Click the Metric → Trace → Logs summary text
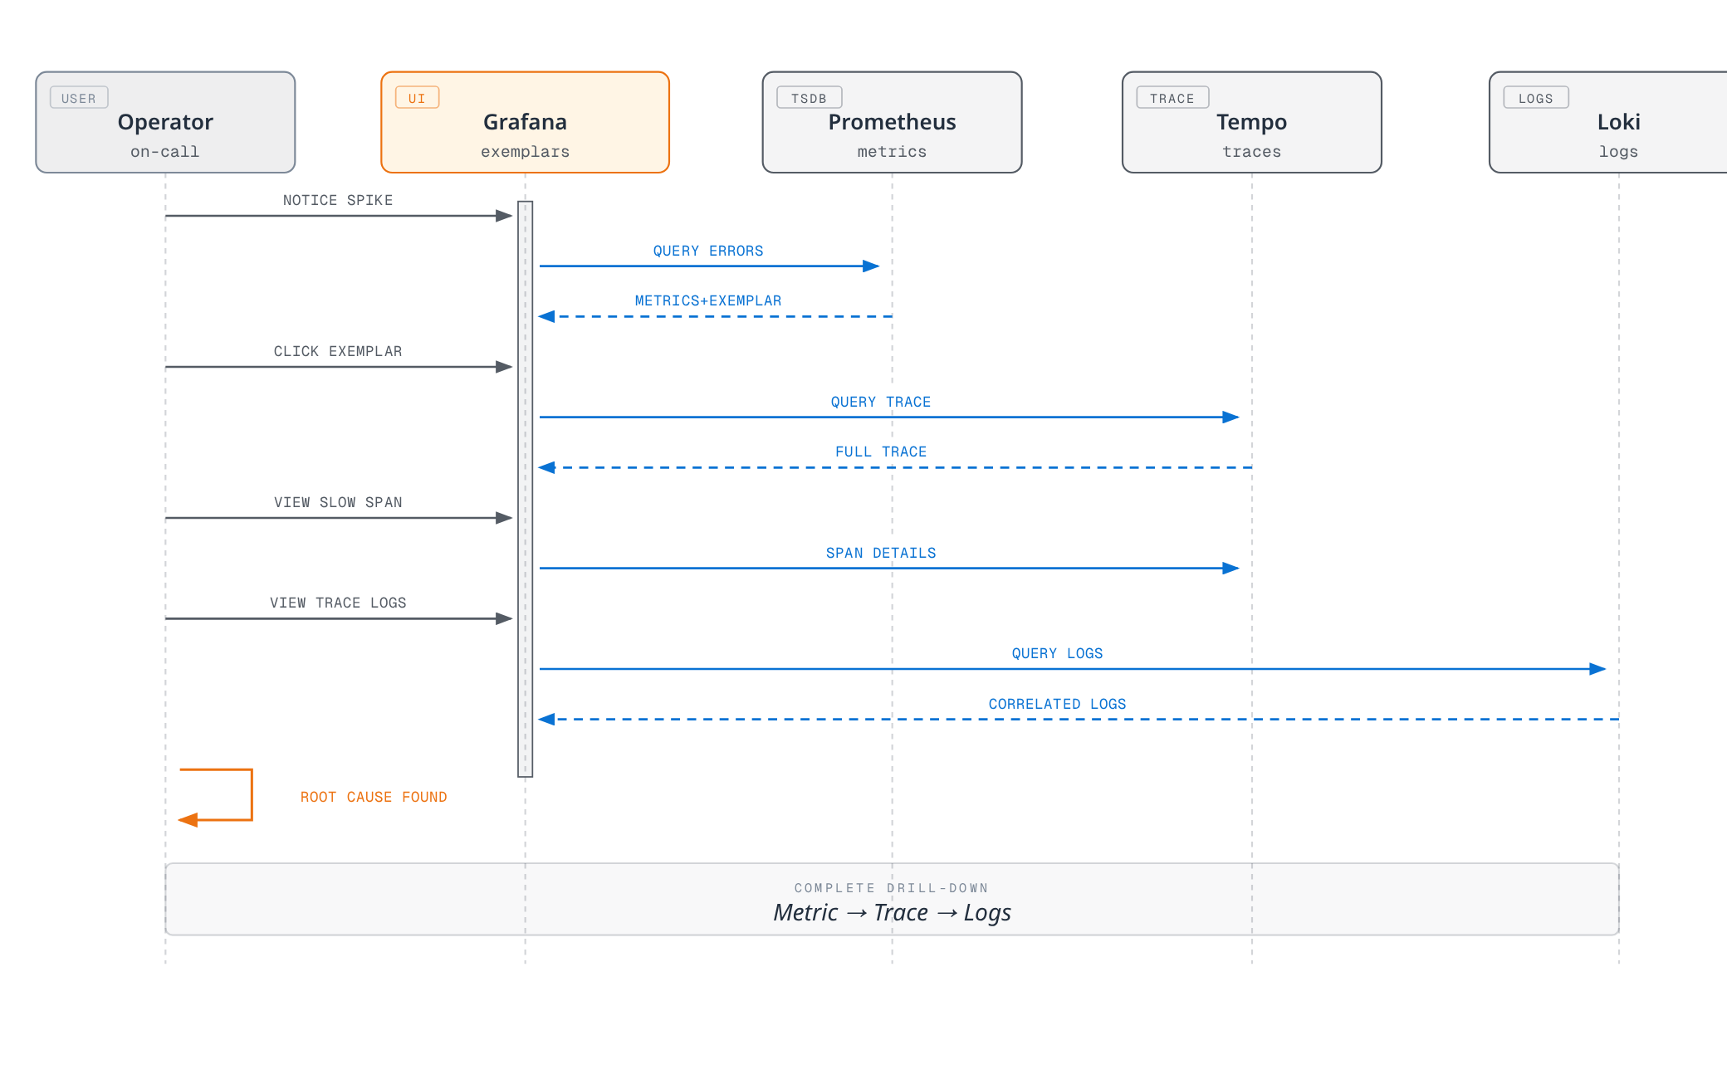Viewport: 1727px width, 1079px height. click(x=892, y=913)
